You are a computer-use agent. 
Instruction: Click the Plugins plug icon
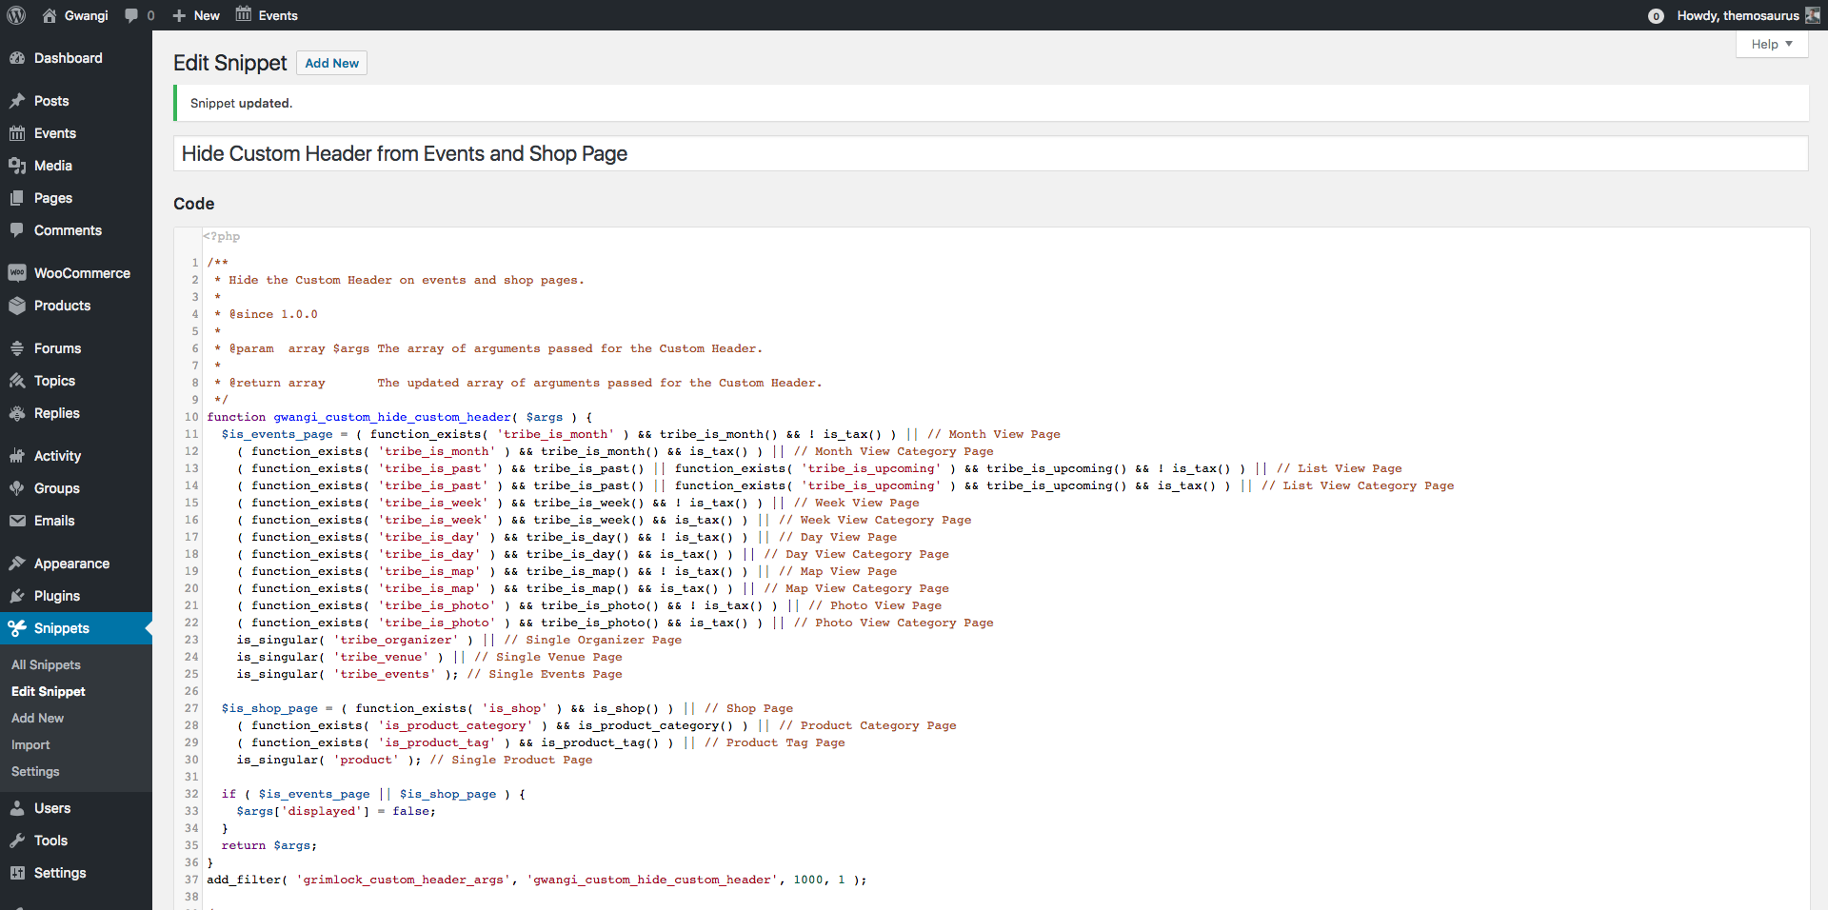[x=17, y=596]
